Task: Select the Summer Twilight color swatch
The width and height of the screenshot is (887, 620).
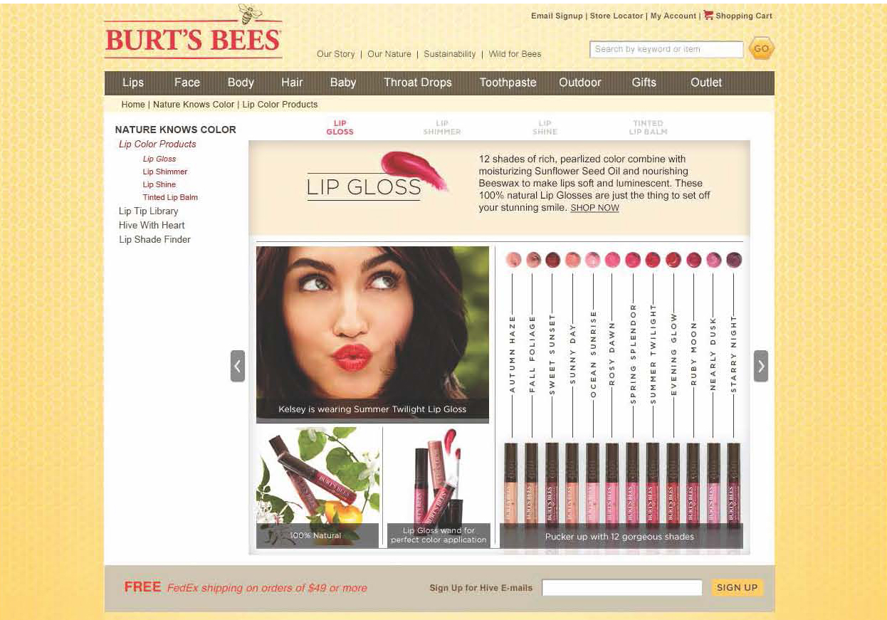Action: (653, 260)
